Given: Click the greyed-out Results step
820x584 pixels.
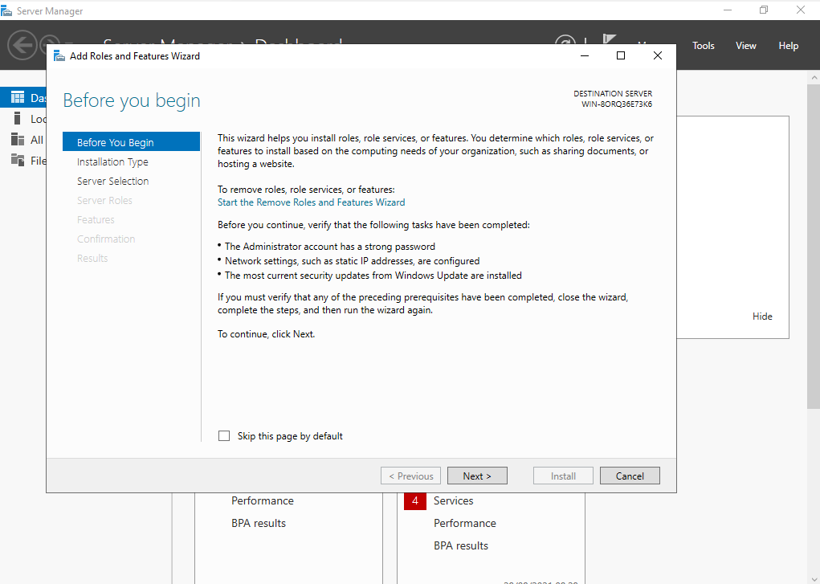Looking at the screenshot, I should tap(92, 259).
